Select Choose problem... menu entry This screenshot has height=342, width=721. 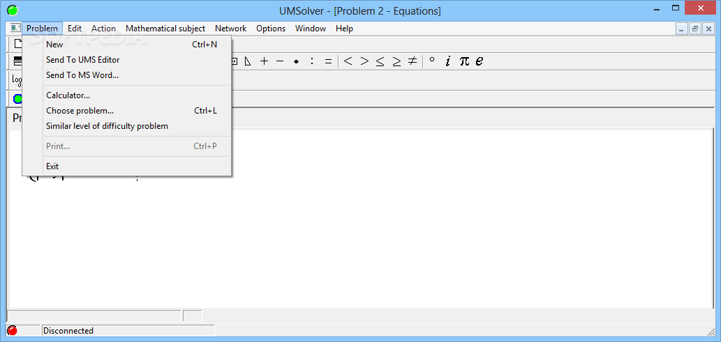(x=126, y=111)
